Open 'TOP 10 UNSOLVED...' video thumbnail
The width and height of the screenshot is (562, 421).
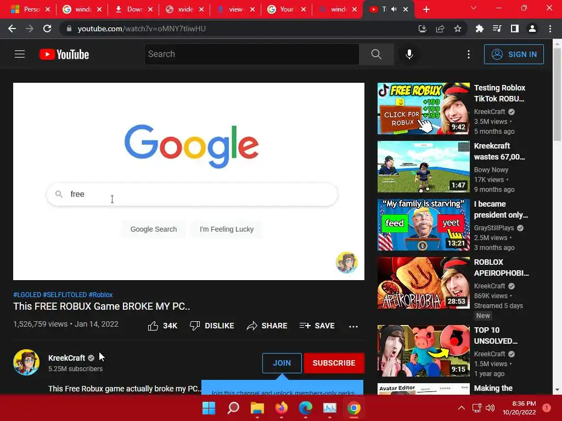tap(423, 351)
